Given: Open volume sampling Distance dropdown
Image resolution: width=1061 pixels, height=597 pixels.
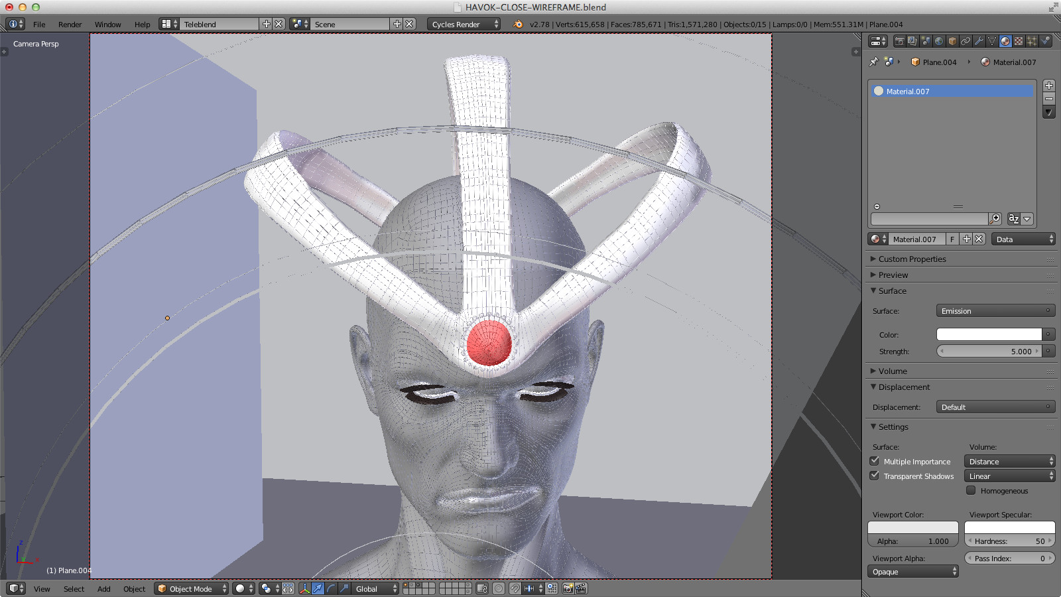Looking at the screenshot, I should [x=1009, y=461].
